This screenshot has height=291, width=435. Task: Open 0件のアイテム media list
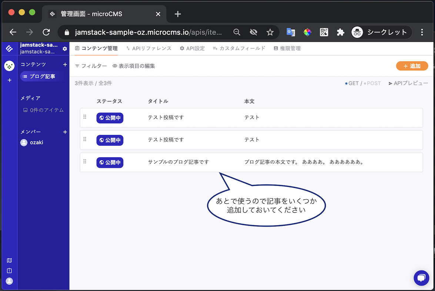coord(43,110)
